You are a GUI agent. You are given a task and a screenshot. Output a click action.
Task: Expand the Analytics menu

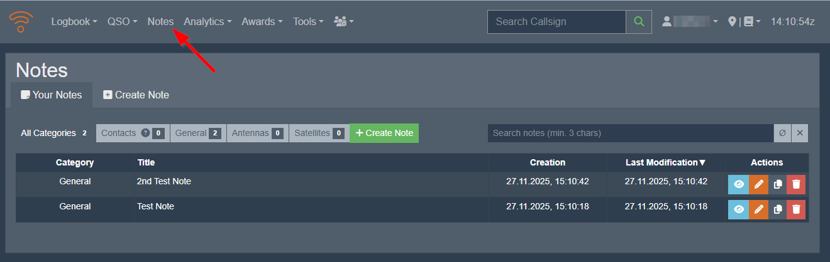coord(207,21)
